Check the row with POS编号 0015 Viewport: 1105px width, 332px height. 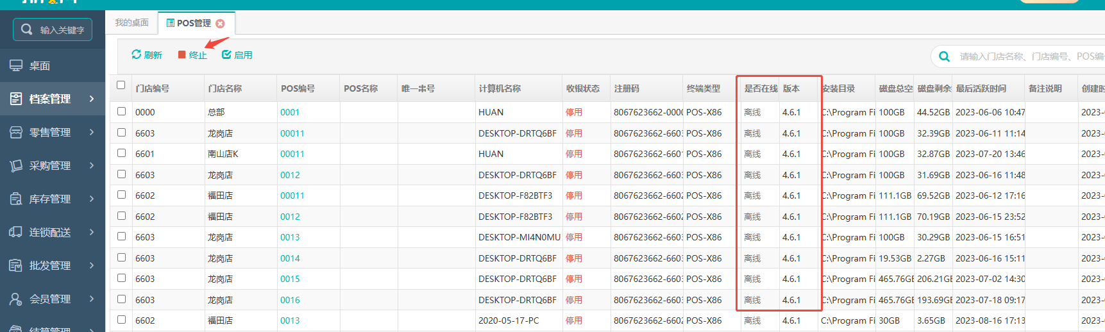pos(121,278)
